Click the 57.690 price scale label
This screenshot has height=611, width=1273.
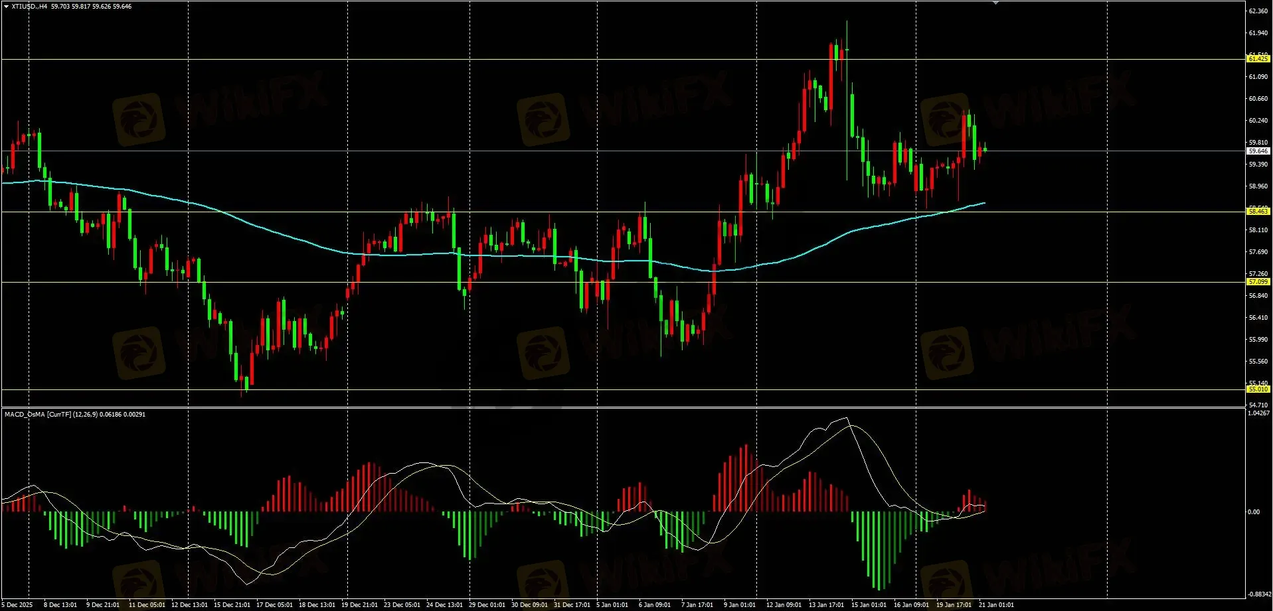coord(1258,252)
